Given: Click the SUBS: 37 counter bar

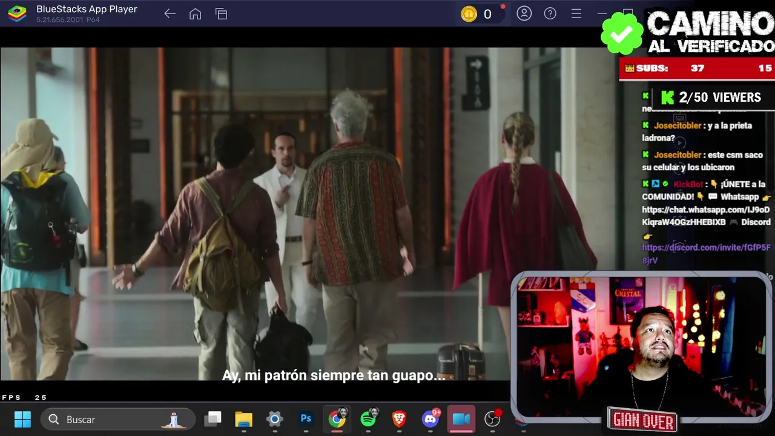Looking at the screenshot, I should point(697,68).
